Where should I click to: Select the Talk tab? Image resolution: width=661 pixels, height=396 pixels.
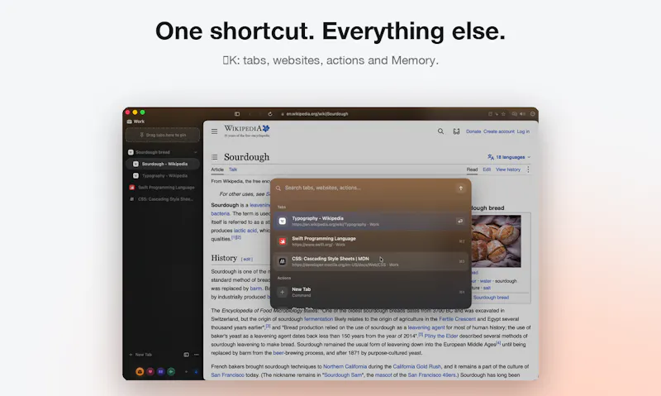[233, 169]
